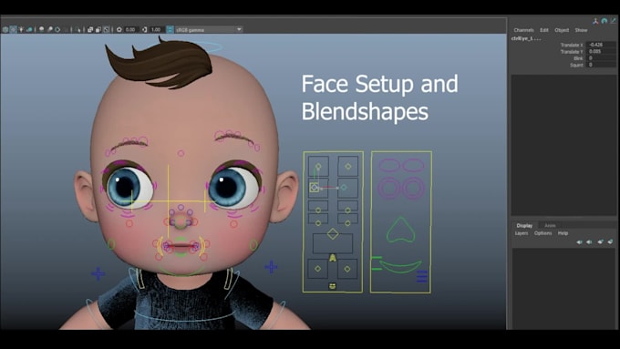
Task: Select the blue three-bar control in face panel
Action: [x=422, y=276]
